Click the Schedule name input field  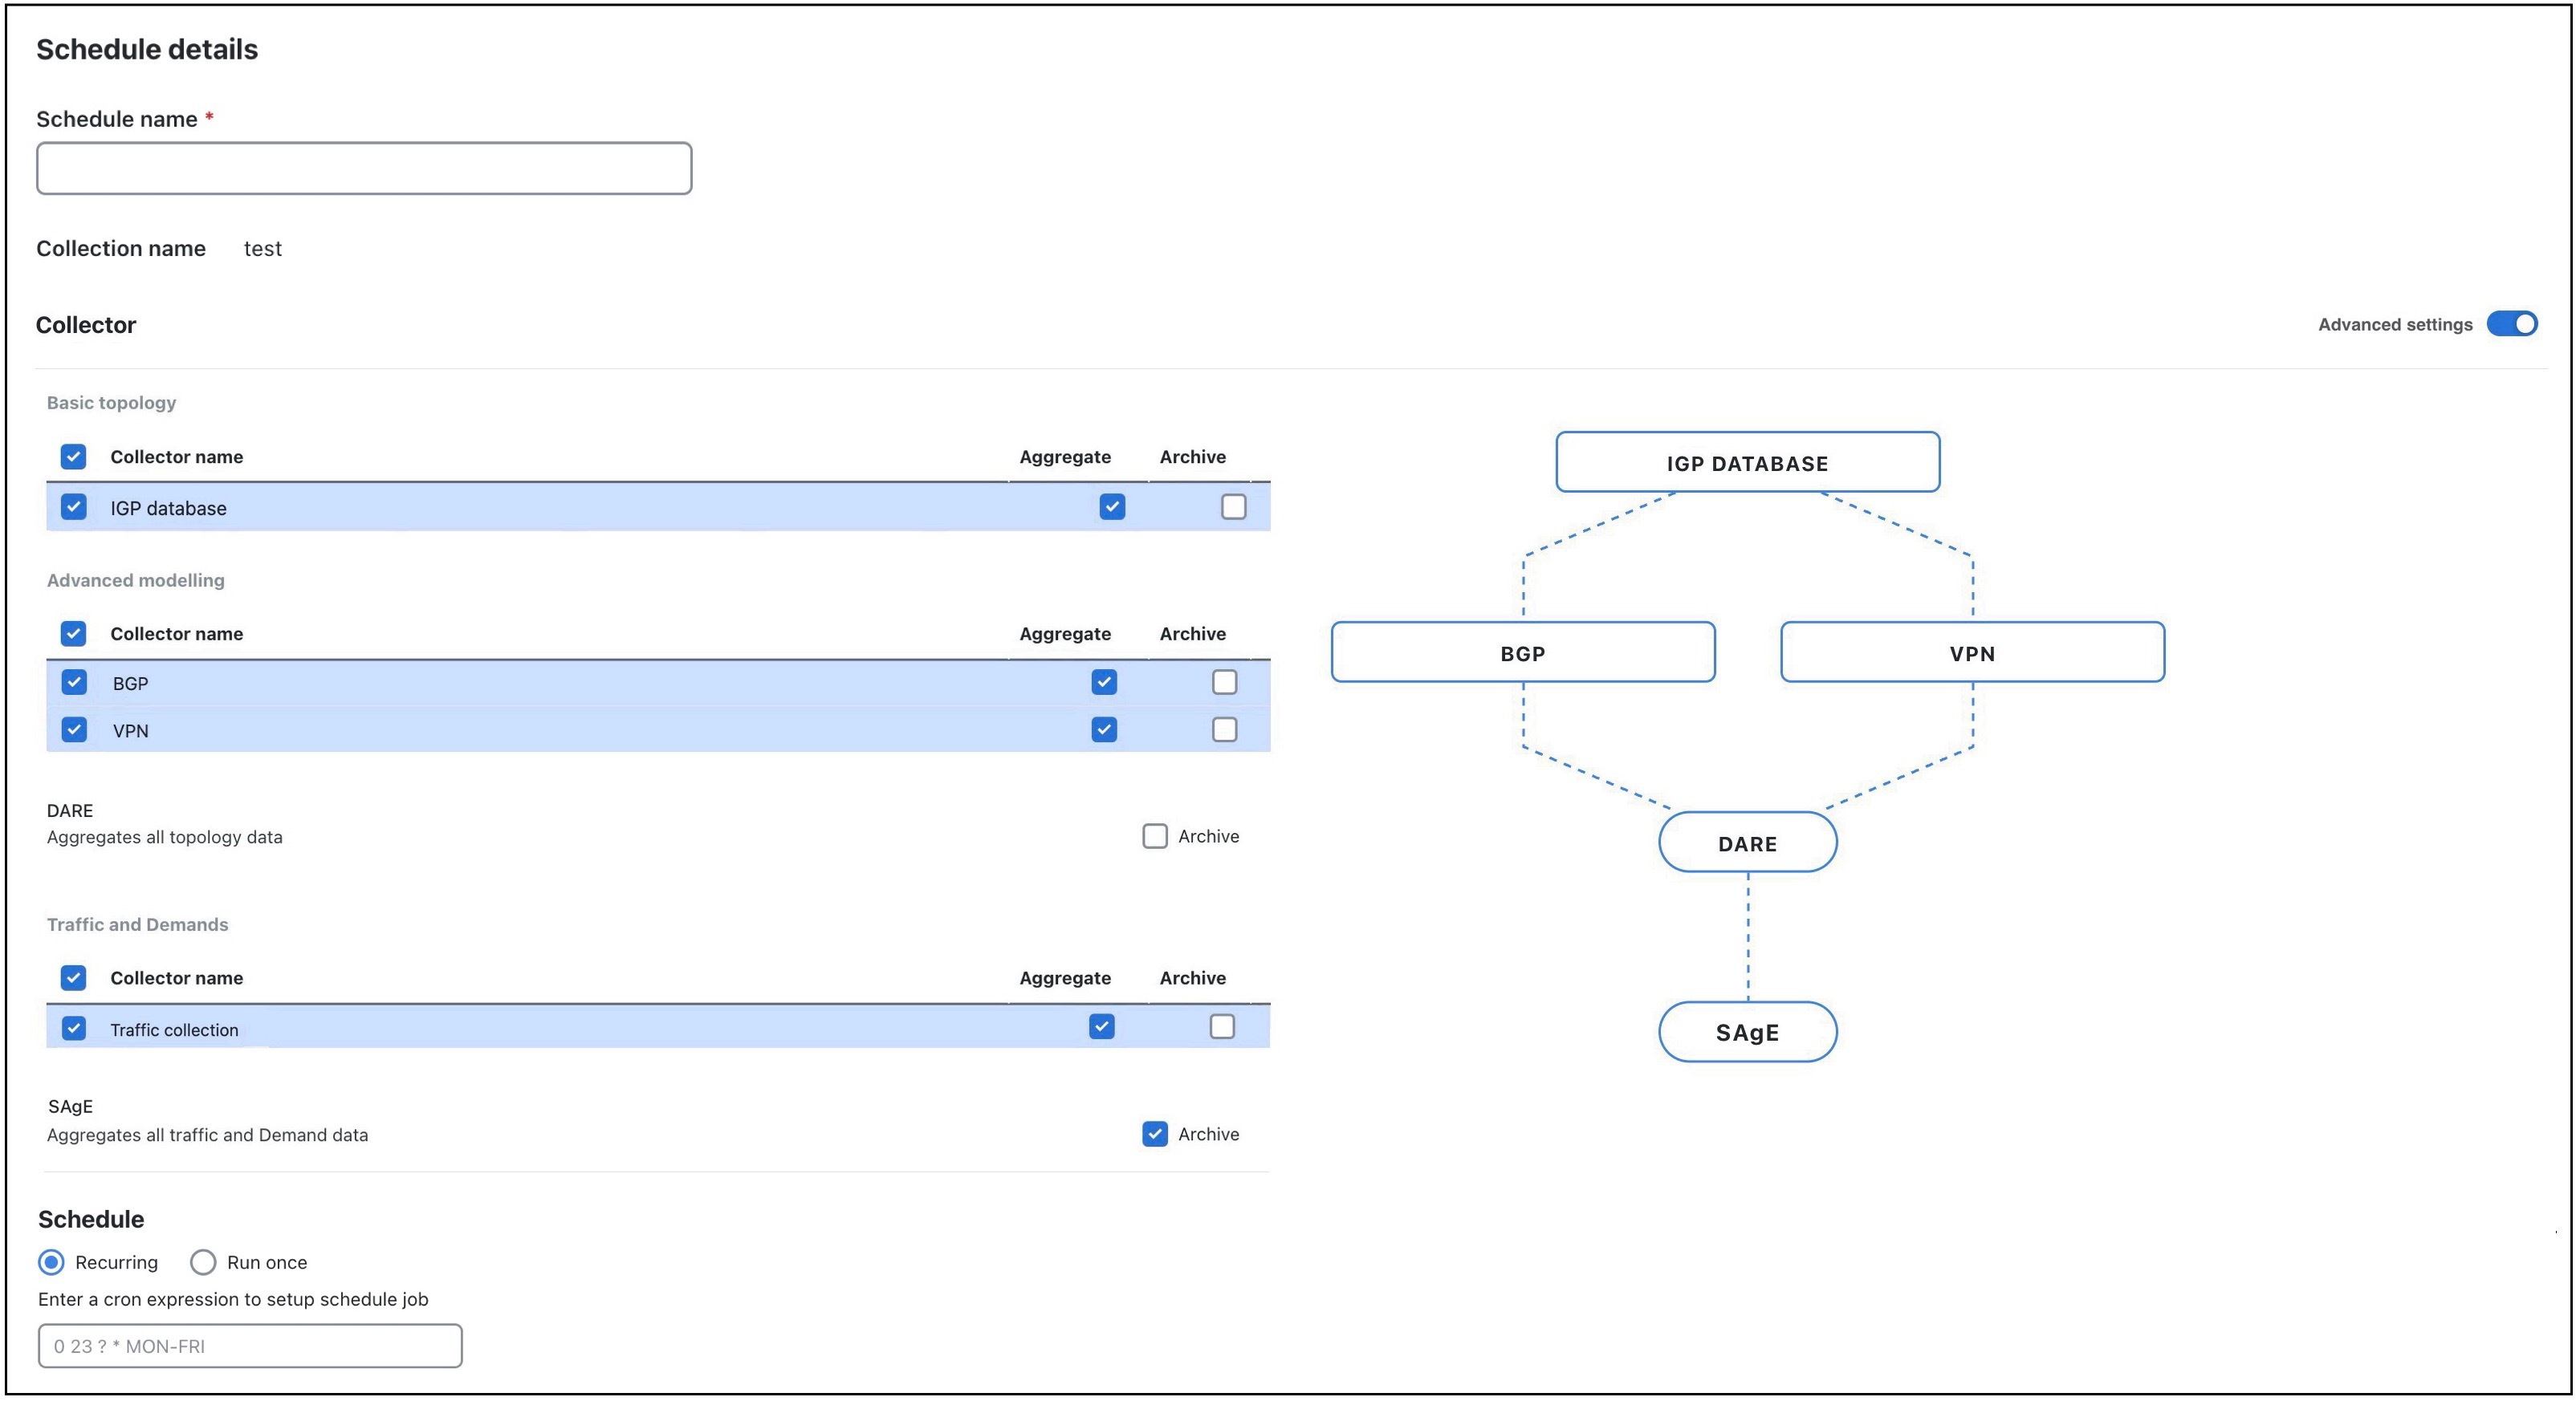pyautogui.click(x=363, y=168)
